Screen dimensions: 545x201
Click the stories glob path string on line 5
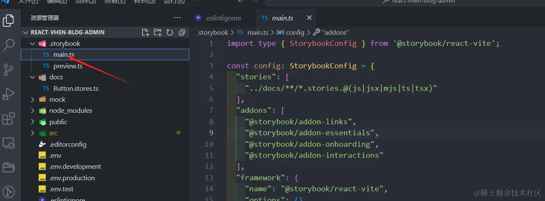coord(341,88)
